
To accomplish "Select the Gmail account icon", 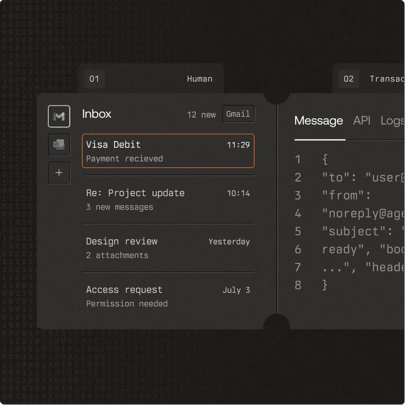I will (59, 116).
